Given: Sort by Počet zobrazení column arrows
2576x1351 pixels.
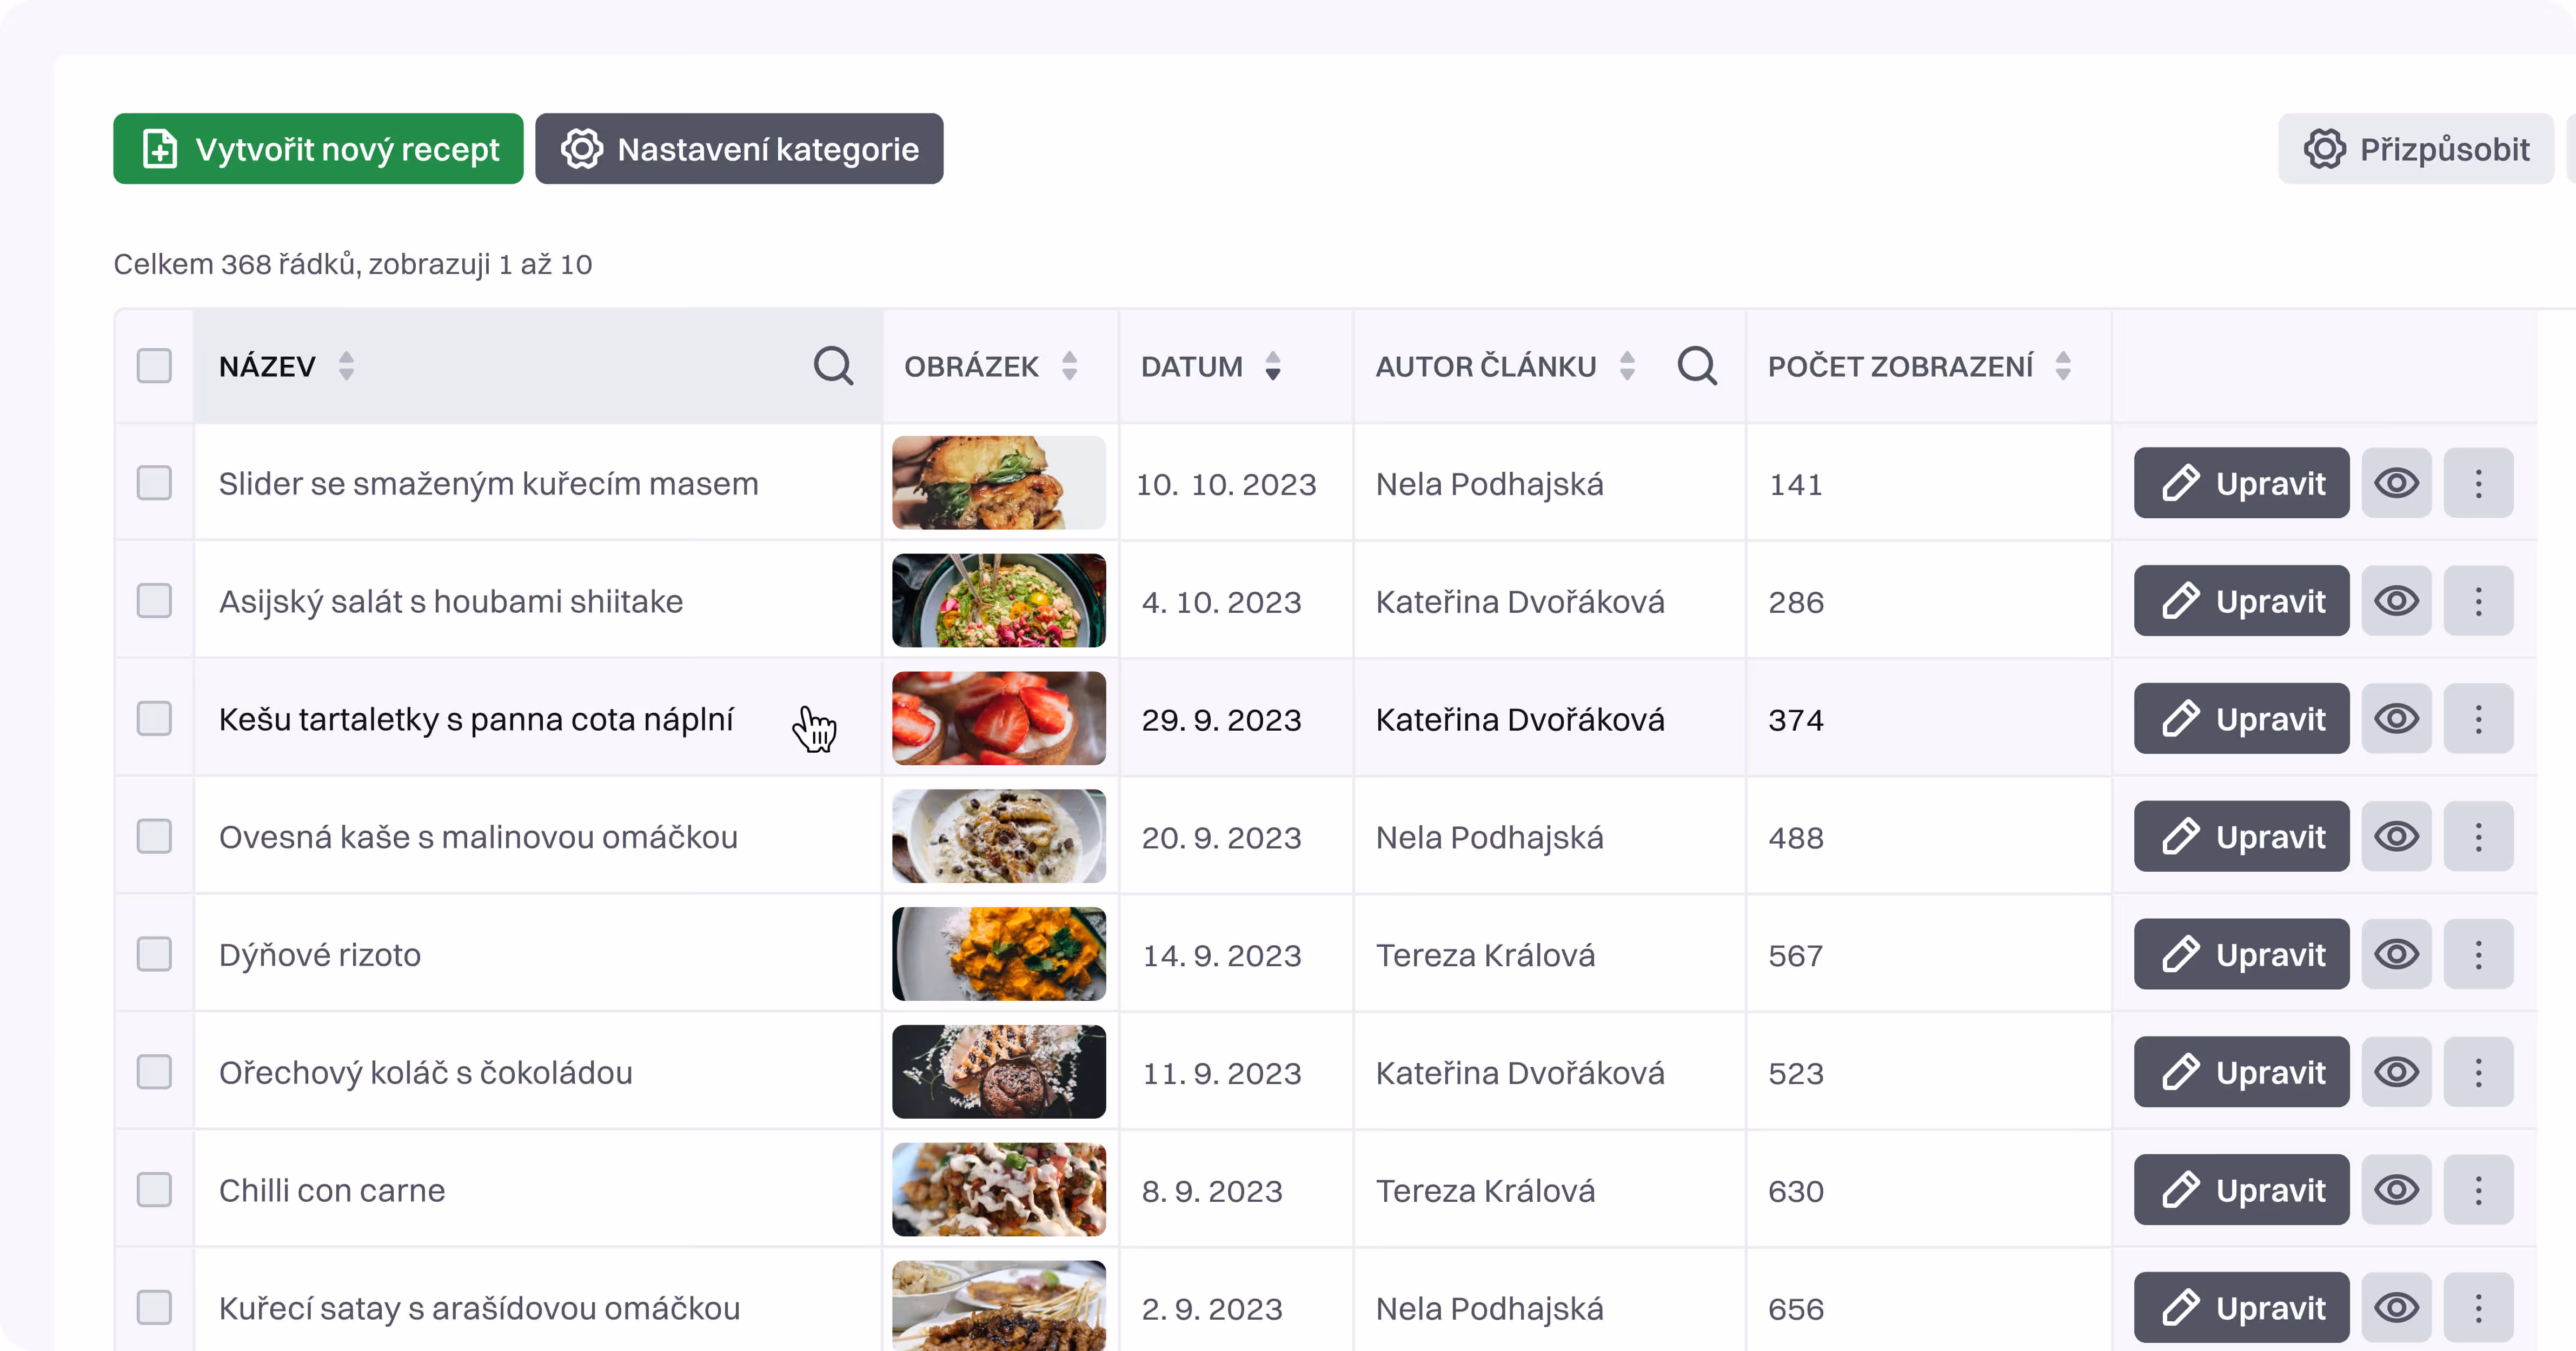Looking at the screenshot, I should coord(2063,366).
